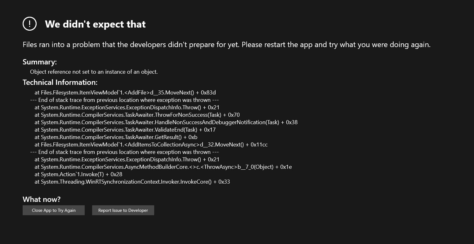Image resolution: width=474 pixels, height=244 pixels.
Task: Click the Close App to Try Again button
Action: 53,210
